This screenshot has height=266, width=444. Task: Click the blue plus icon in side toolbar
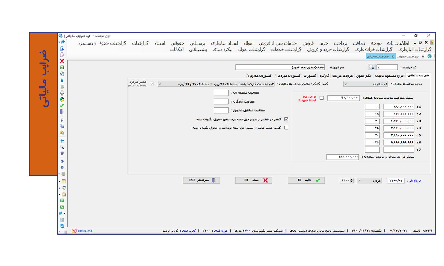click(x=62, y=141)
